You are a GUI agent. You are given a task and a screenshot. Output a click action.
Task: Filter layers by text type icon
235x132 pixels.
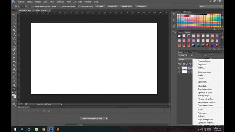point(199,55)
